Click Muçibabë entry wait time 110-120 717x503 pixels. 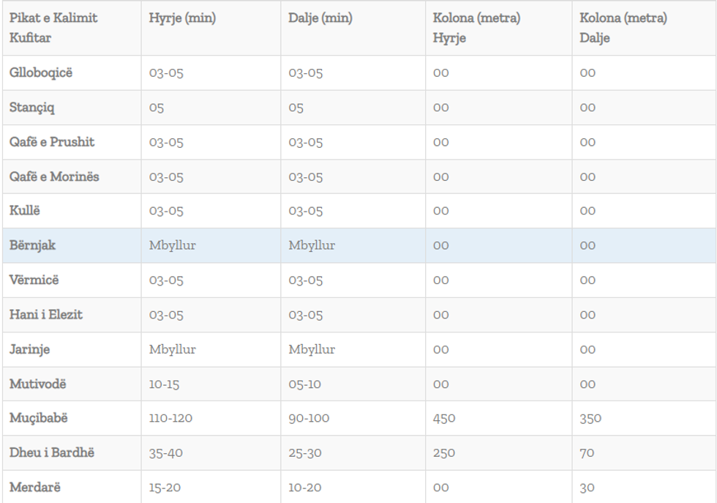pos(170,419)
